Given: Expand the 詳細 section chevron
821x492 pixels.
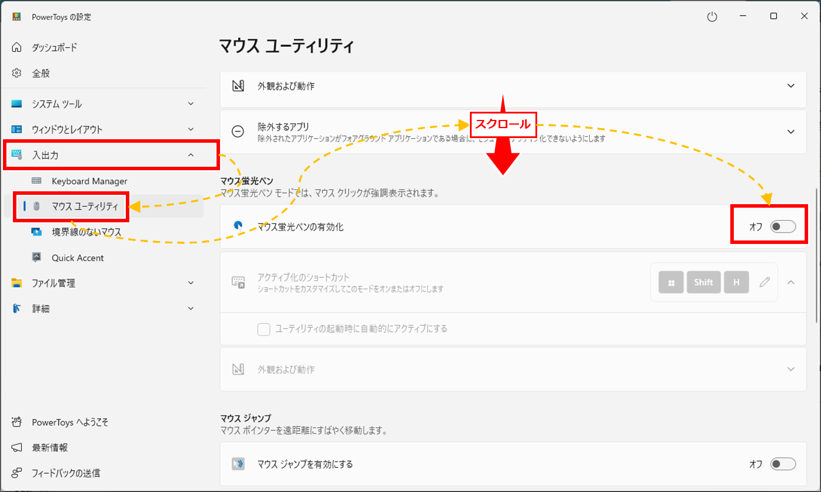Looking at the screenshot, I should tap(191, 308).
